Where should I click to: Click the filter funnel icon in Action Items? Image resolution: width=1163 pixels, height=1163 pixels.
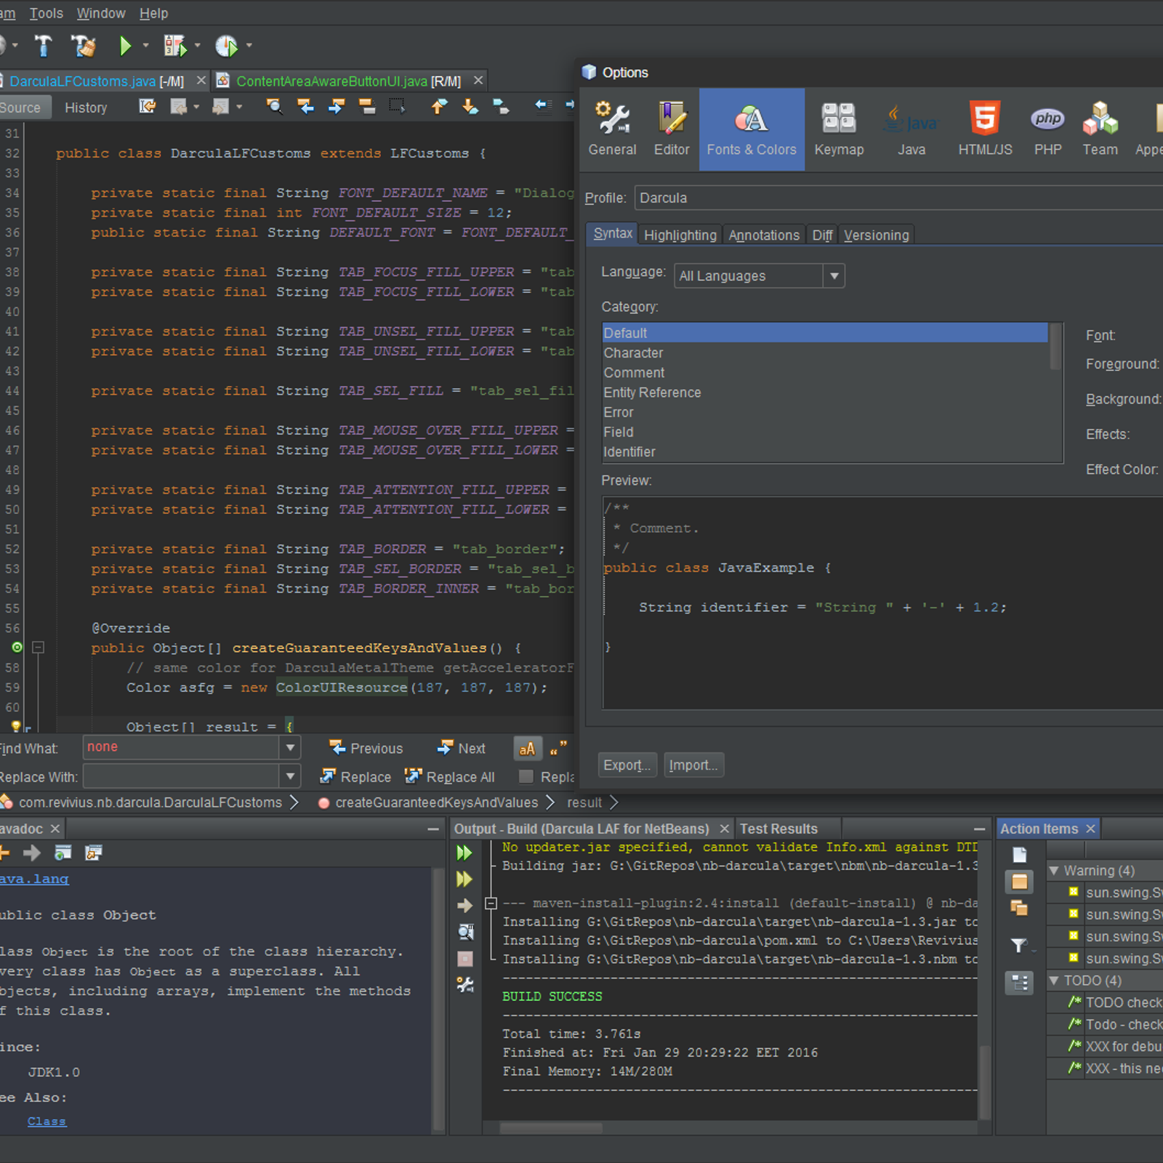[x=1019, y=945]
